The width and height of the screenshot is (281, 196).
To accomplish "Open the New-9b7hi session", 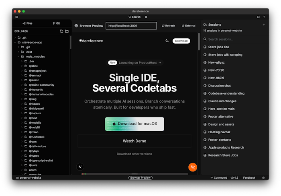I will [216, 78].
